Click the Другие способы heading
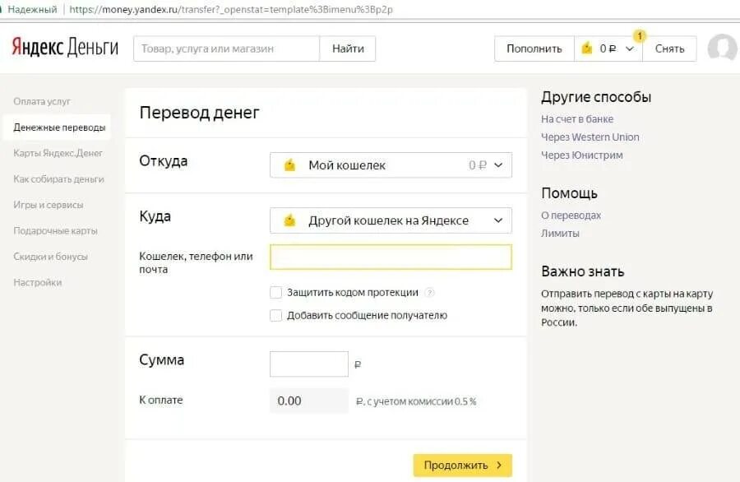 coord(595,97)
